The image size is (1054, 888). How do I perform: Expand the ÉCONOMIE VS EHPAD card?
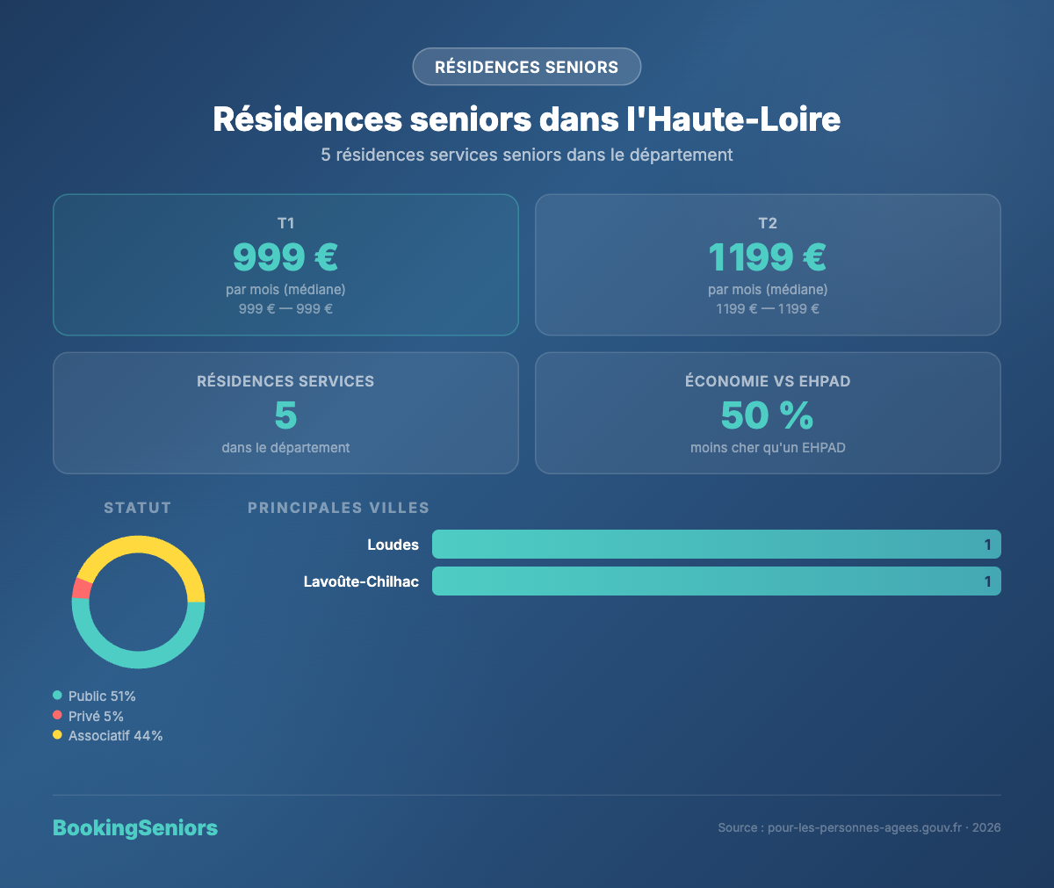(x=768, y=413)
